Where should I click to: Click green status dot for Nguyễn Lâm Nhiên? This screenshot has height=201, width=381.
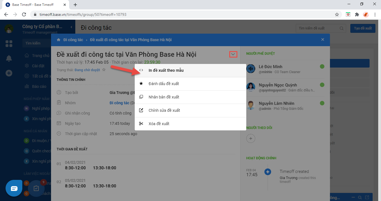[x=322, y=103]
